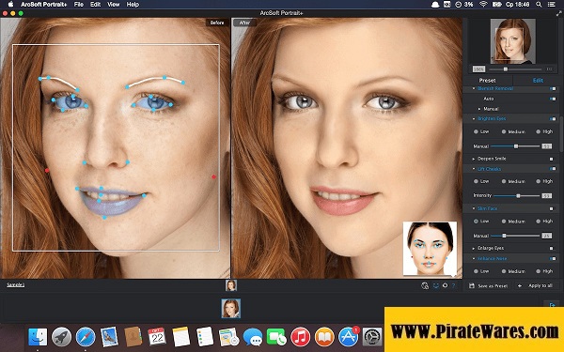Viewport: 564px width, 352px height.
Task: Open Spotlight search in menu bar
Action: (539, 5)
